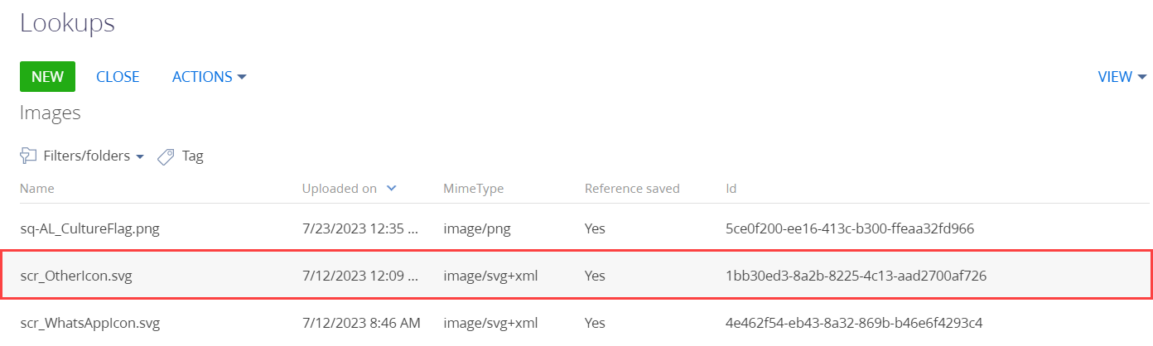Image resolution: width=1153 pixels, height=346 pixels.
Task: Click the CLOSE button
Action: 118,76
